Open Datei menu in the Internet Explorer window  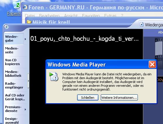(30, 16)
